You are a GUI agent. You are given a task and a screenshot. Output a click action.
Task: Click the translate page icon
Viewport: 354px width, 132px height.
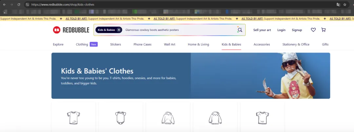[338, 5]
